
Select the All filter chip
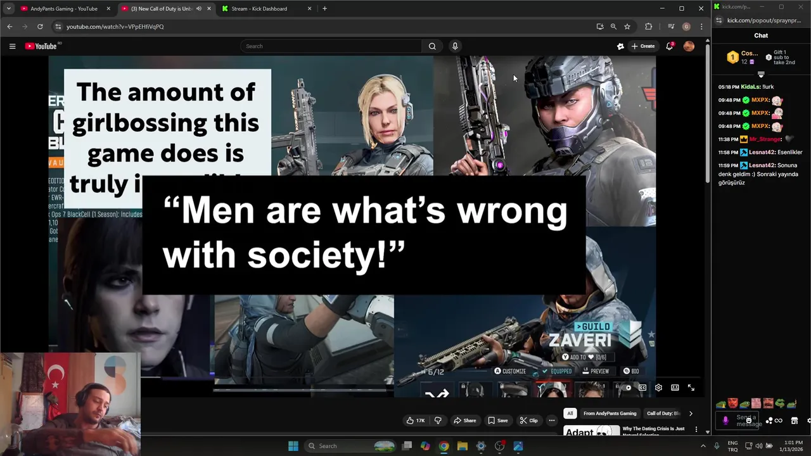click(570, 414)
